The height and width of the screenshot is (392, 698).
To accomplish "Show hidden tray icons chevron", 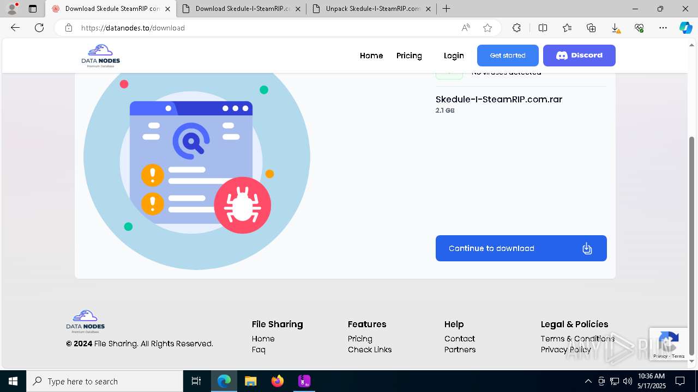I will (x=588, y=381).
